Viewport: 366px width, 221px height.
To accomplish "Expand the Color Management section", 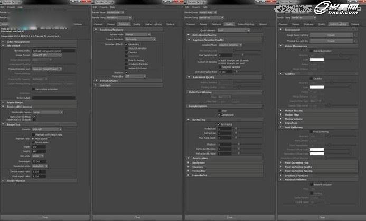I will (x=16, y=42).
